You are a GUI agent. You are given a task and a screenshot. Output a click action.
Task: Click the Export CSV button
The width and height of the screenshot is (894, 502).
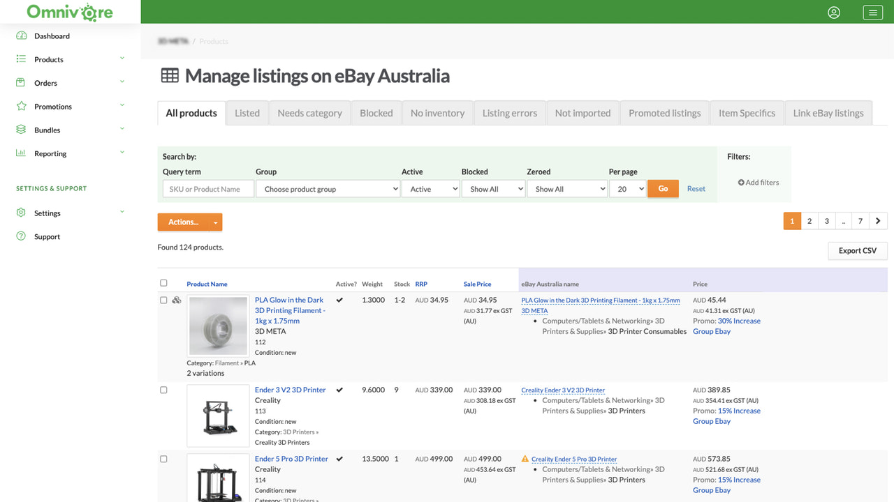coord(857,250)
